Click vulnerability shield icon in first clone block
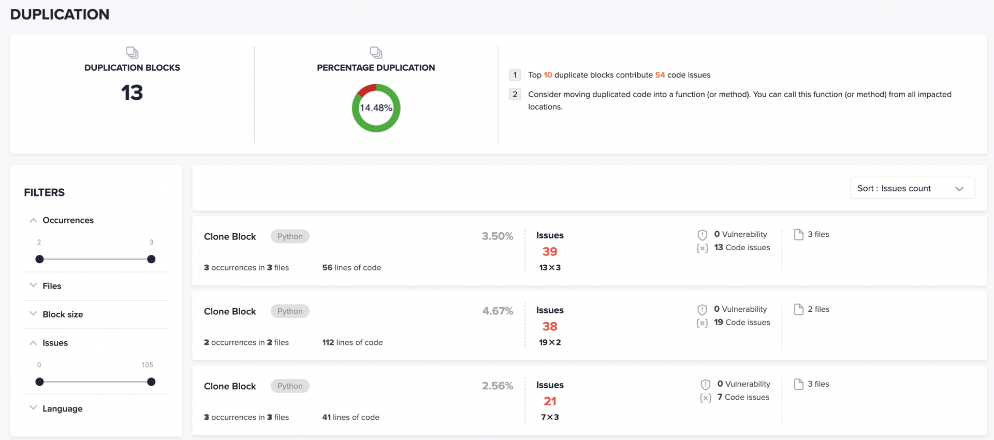The width and height of the screenshot is (994, 440). (x=702, y=235)
